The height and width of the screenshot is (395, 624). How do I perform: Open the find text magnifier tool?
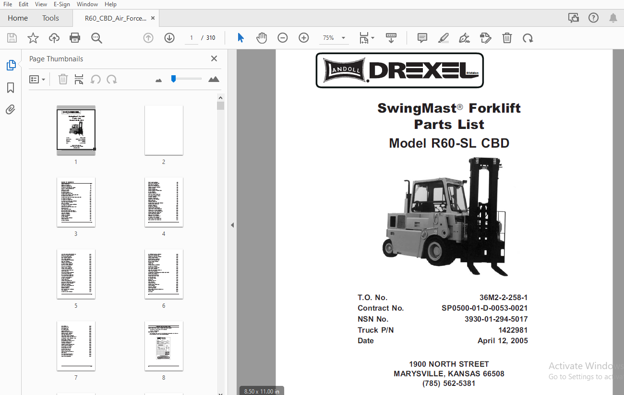pyautogui.click(x=97, y=38)
